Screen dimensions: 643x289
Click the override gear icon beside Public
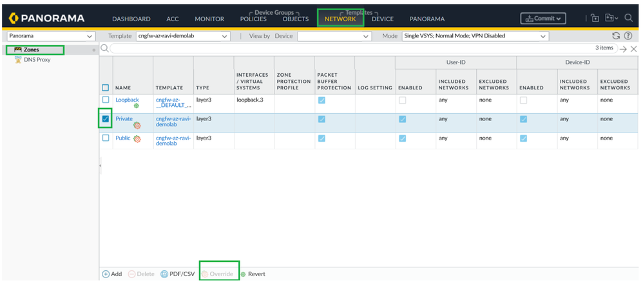(x=137, y=139)
